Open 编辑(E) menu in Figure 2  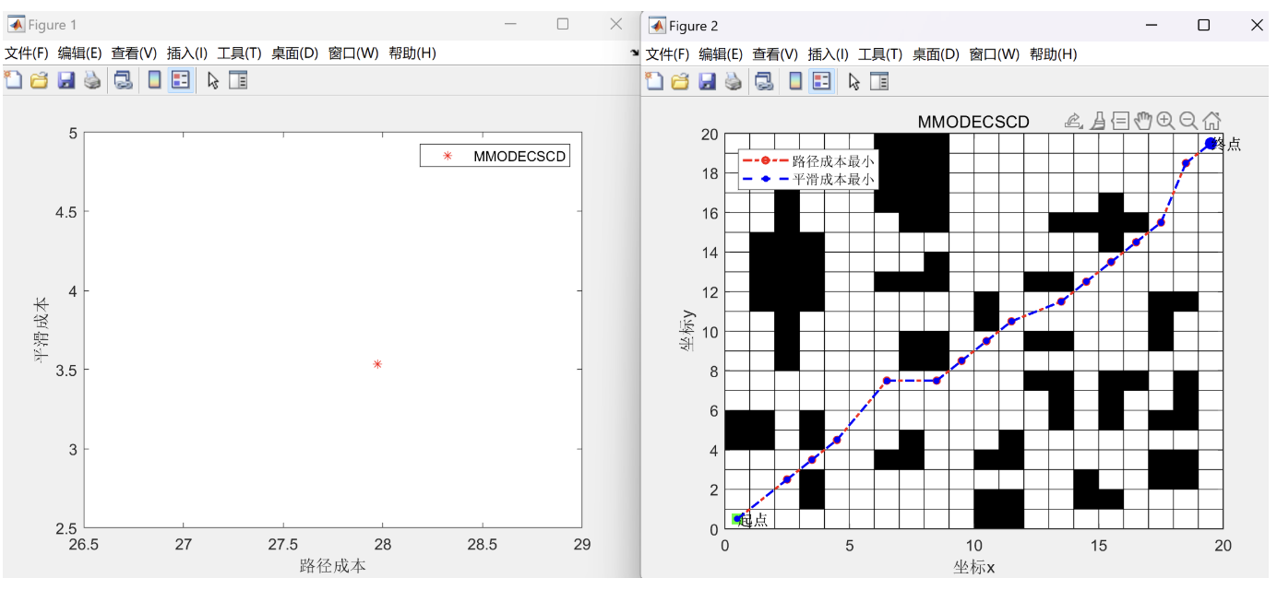click(722, 54)
